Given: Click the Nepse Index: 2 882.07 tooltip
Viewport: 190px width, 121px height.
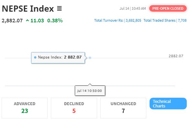Looking at the screenshot, I should point(58,58).
